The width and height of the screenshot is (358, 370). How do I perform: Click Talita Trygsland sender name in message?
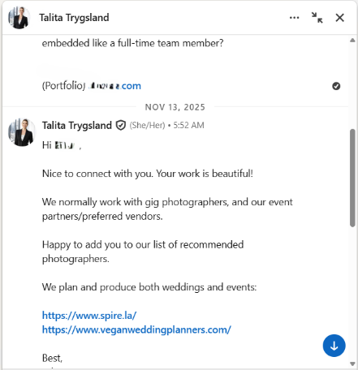pos(77,126)
